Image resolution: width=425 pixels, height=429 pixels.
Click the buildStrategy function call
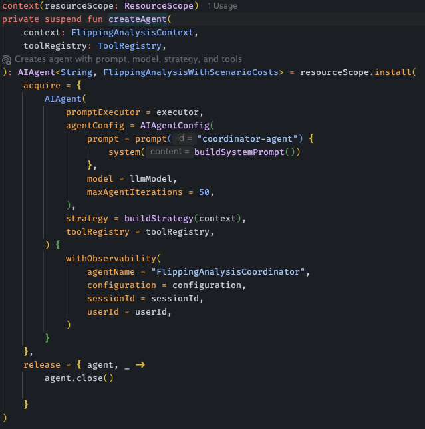159,219
